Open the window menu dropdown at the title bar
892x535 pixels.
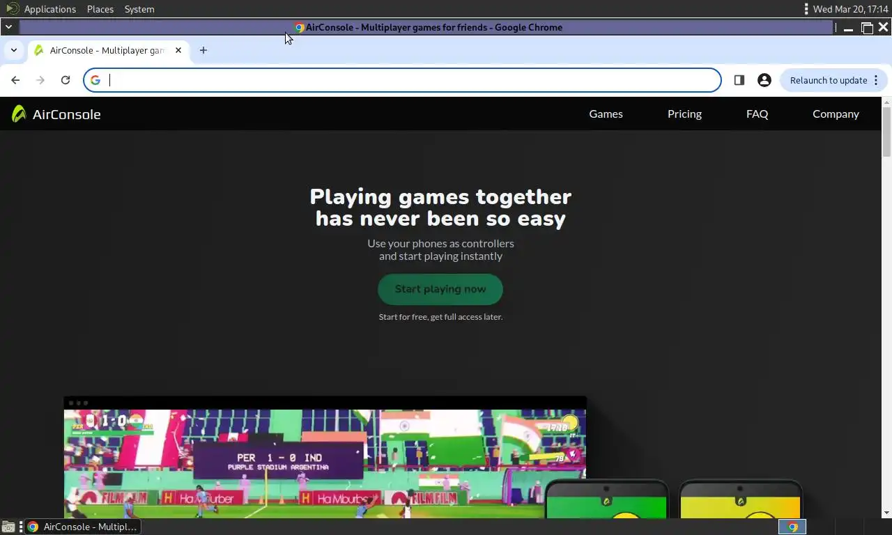(x=8, y=27)
